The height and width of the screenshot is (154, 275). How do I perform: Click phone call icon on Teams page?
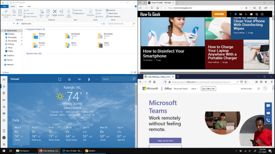coord(268,120)
